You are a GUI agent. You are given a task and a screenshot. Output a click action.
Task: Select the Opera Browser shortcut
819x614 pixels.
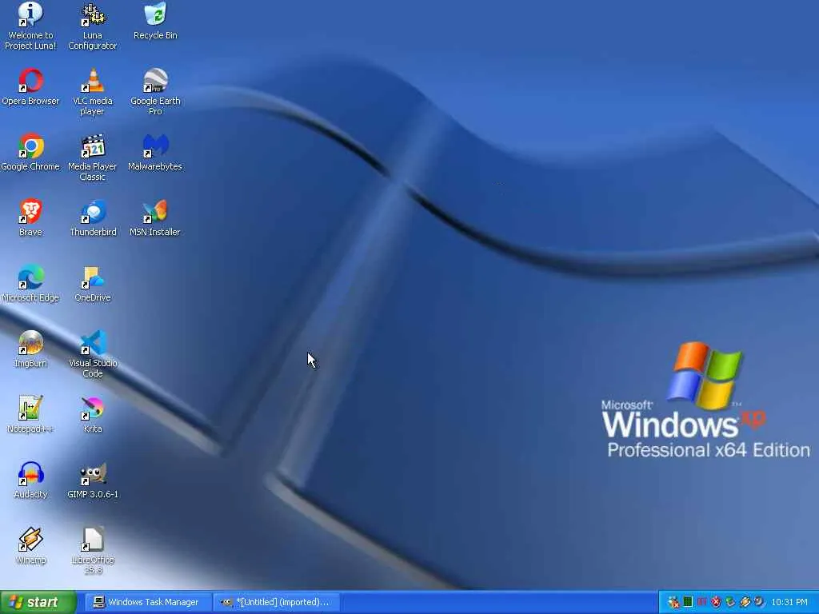click(x=30, y=86)
